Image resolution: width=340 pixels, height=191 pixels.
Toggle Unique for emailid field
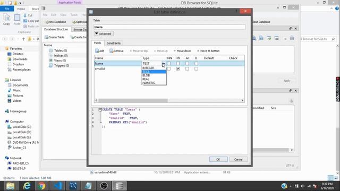coord(196,68)
